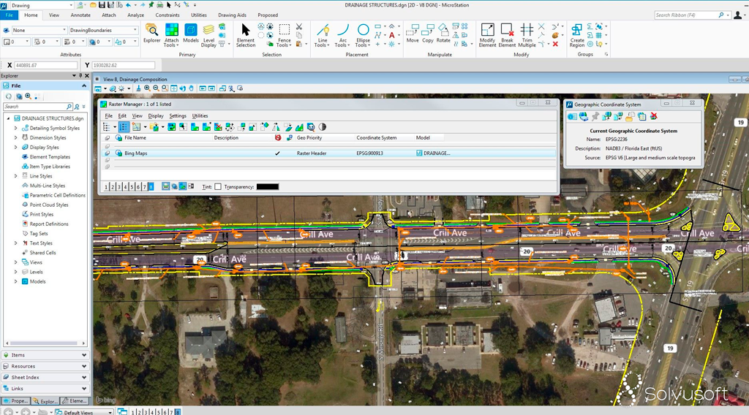Screen dimensions: 749x415
Task: Click the globe library icon in Geographic Coordinate System
Action: (584, 116)
